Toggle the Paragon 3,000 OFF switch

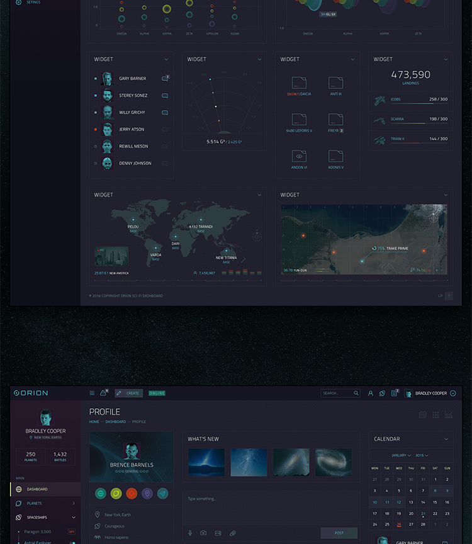(x=72, y=531)
